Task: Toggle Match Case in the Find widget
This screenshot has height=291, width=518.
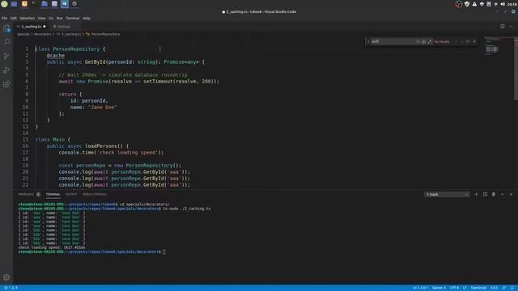Action: (x=418, y=41)
